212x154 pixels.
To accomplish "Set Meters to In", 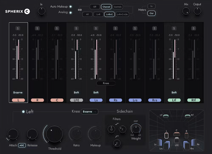I will (151, 6).
